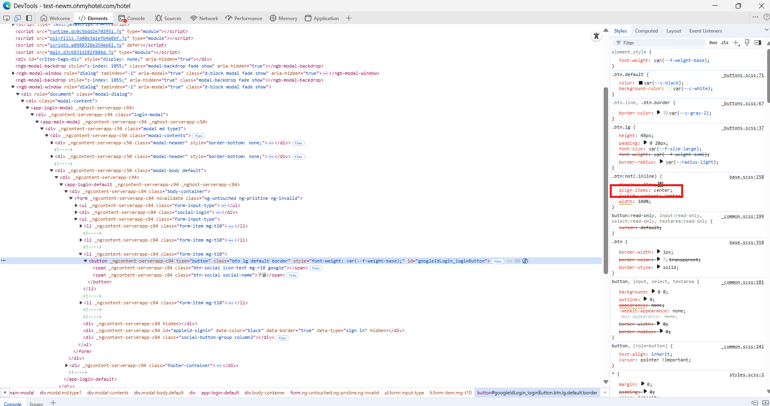Click into the Styles Filter field

click(x=660, y=43)
